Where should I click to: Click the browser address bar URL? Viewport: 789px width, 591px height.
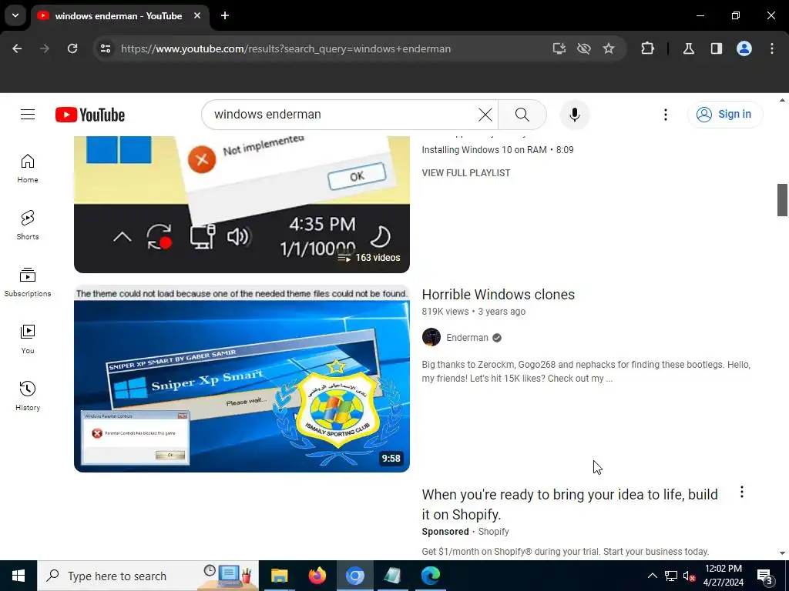286,48
